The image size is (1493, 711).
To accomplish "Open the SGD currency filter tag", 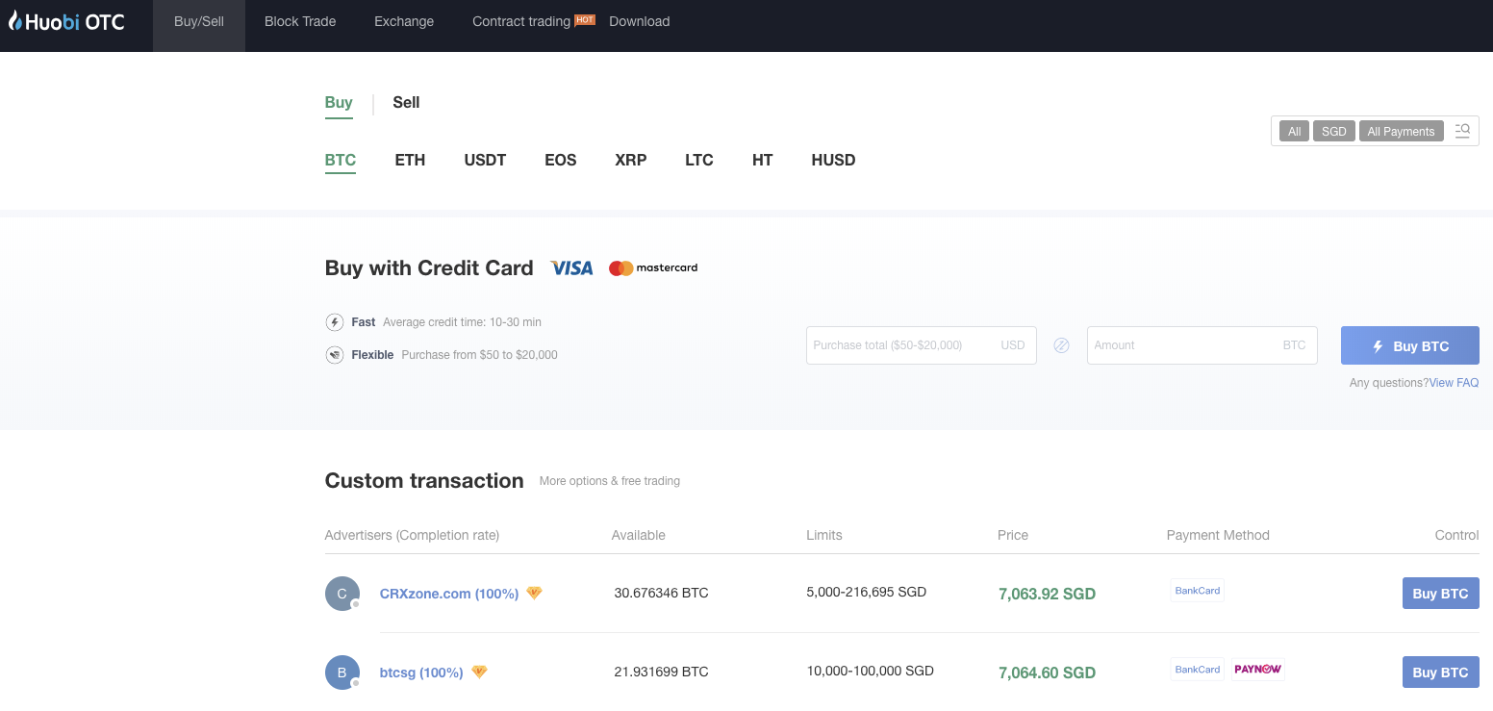I will pyautogui.click(x=1334, y=132).
